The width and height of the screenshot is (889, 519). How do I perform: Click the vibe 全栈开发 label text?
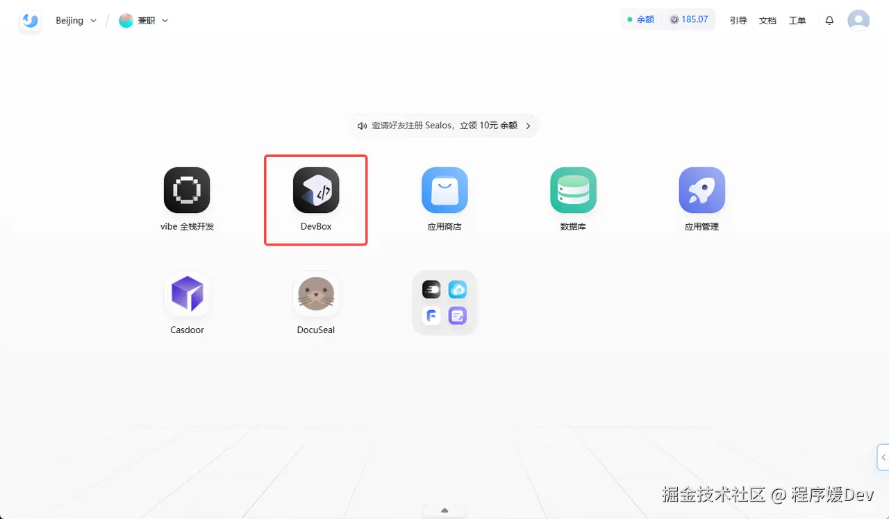tap(187, 226)
